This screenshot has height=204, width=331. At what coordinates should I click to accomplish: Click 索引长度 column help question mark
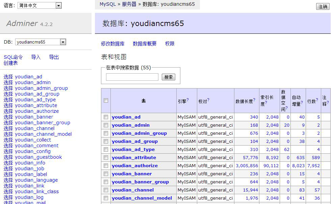[266, 102]
